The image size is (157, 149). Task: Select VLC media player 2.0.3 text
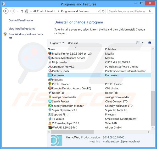[65, 123]
